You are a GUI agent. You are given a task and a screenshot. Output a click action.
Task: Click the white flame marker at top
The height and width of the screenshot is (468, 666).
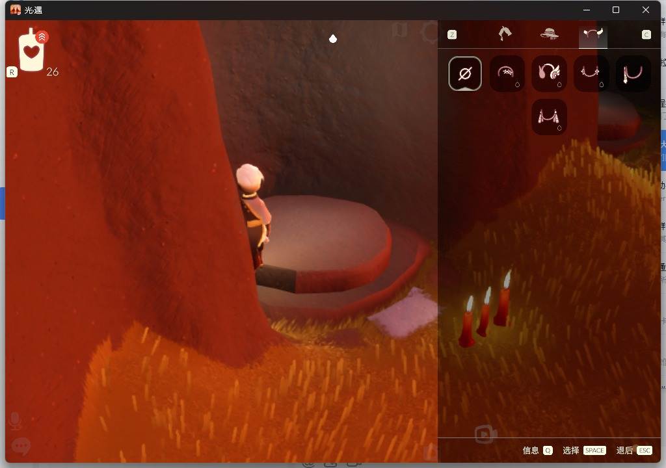click(x=333, y=38)
